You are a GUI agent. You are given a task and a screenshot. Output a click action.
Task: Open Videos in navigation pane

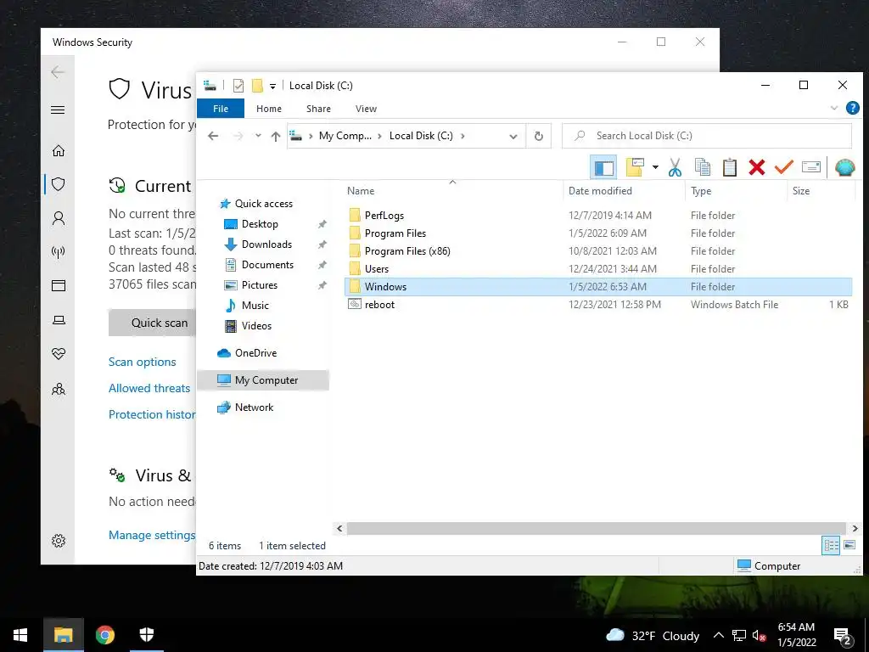pyautogui.click(x=256, y=326)
